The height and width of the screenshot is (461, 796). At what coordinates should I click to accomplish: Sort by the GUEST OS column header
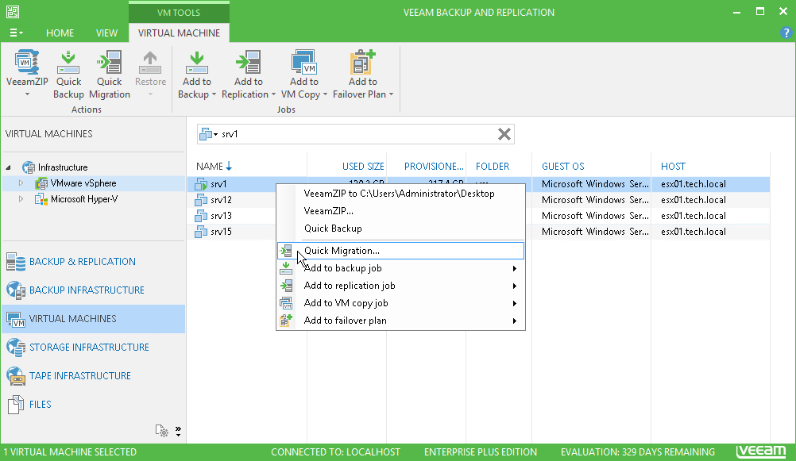(x=563, y=167)
